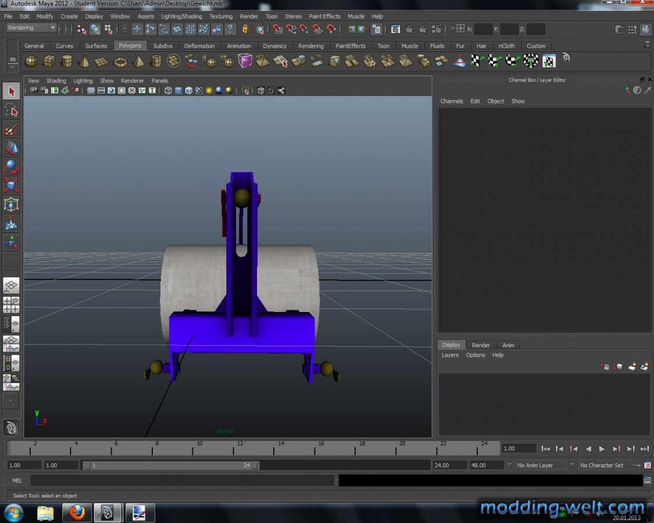Toggle isolate select in panel toolbar
Viewport: 654px width, 523px height.
click(246, 91)
